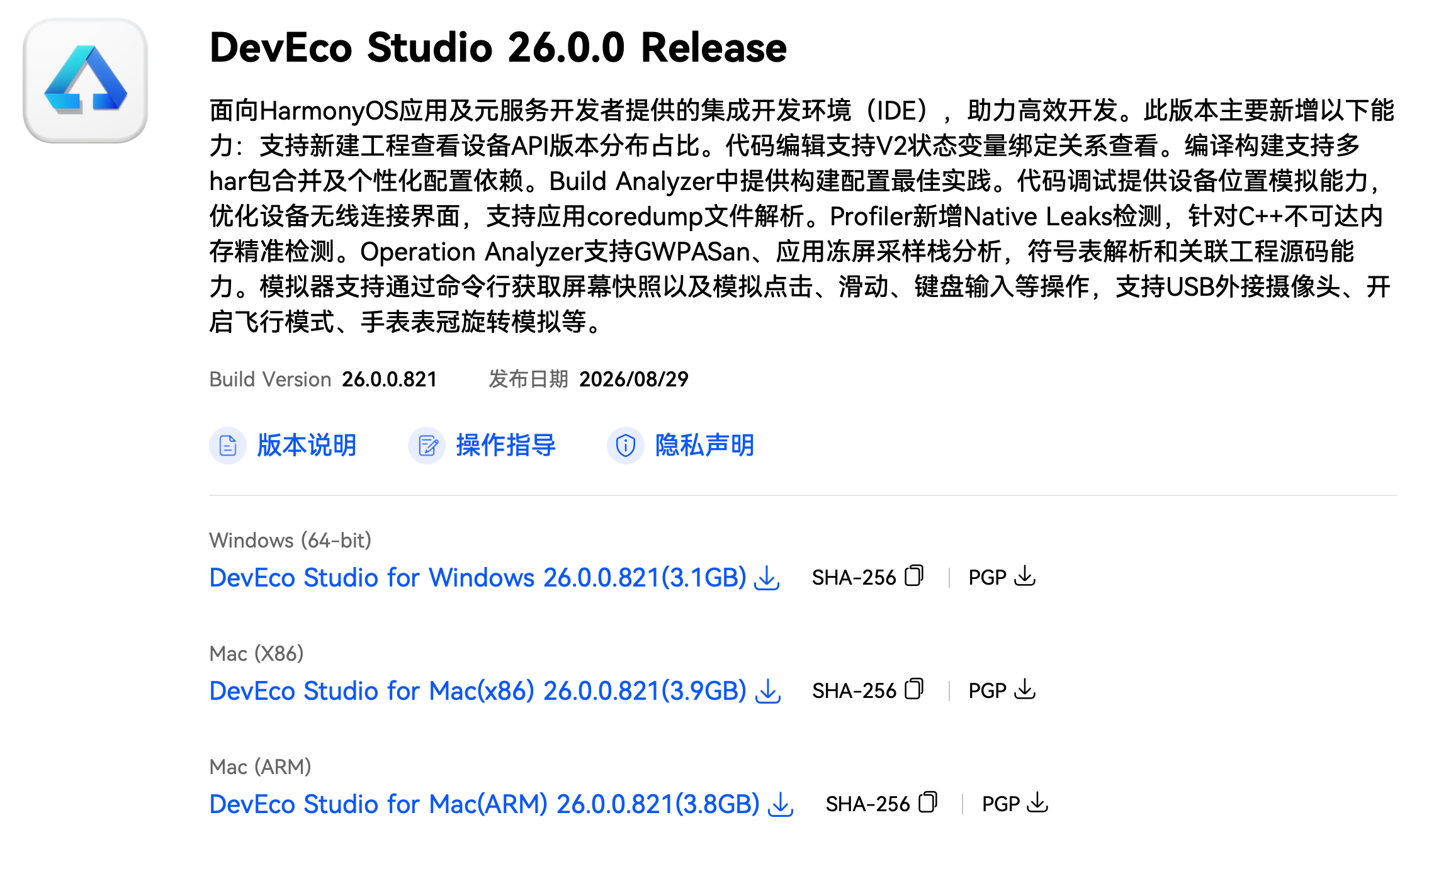Open the 版本说明 release notes link

(x=307, y=446)
